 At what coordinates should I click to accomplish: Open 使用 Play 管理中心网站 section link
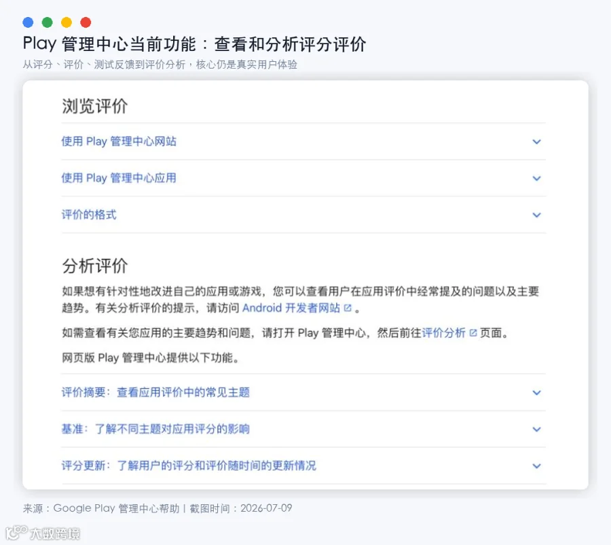[x=119, y=141]
